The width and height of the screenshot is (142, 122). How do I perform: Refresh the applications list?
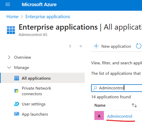139,46
